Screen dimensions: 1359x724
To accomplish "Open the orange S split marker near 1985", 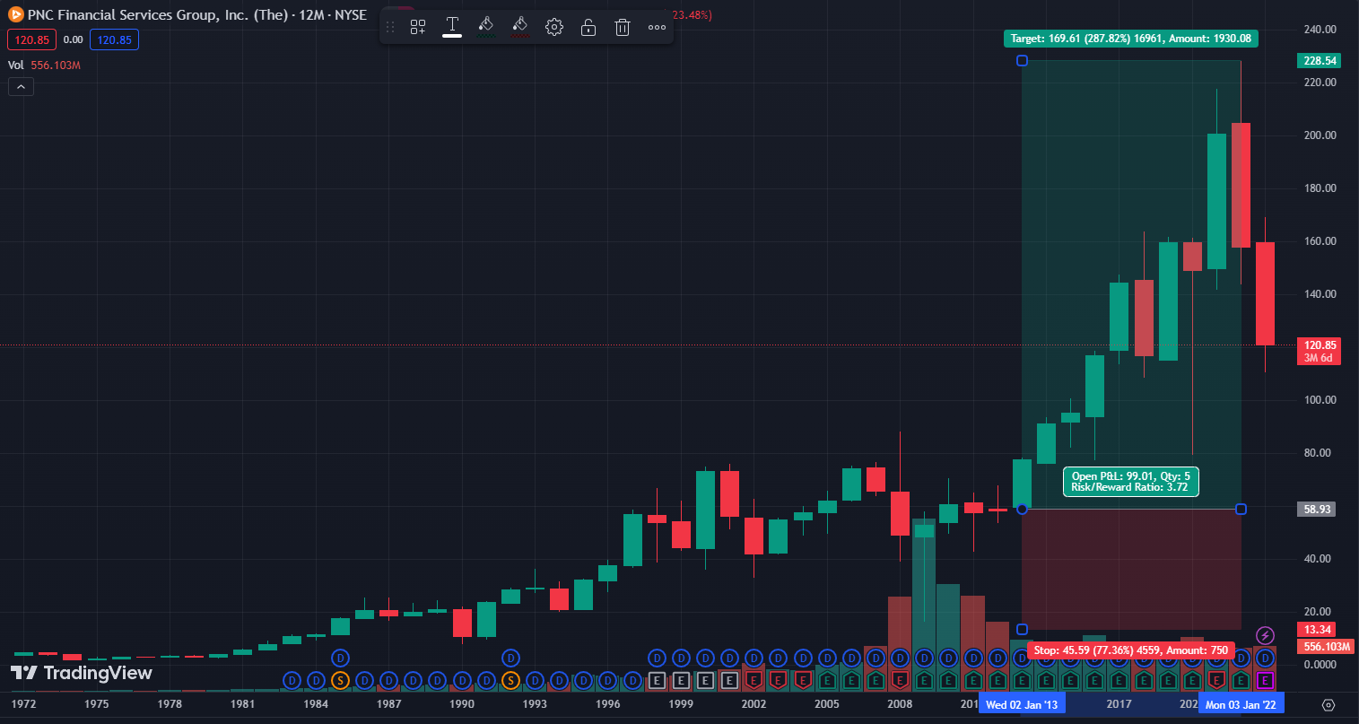I will [x=340, y=681].
